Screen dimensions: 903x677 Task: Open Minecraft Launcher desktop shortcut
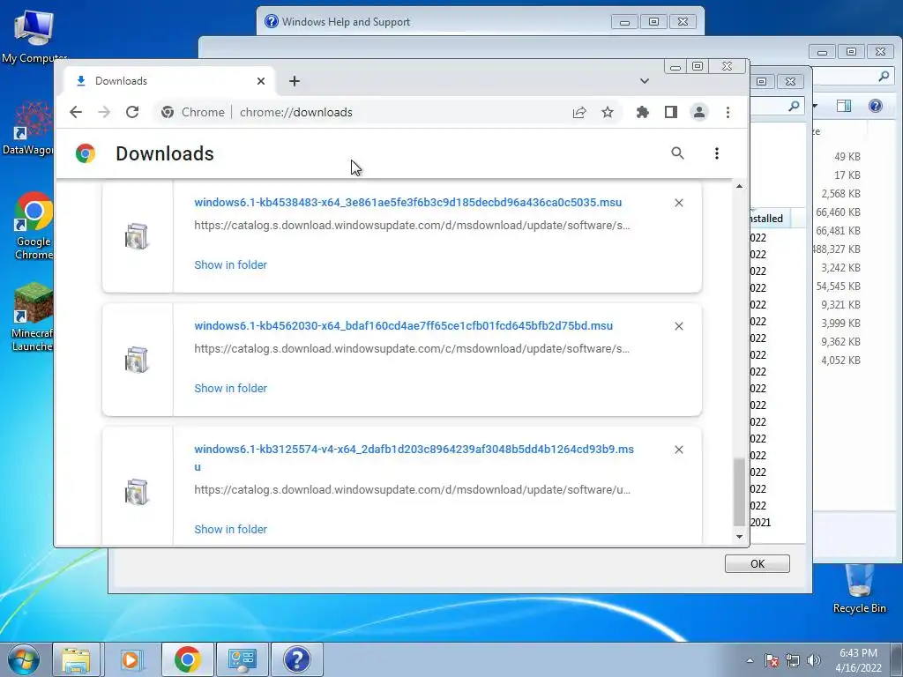33,316
